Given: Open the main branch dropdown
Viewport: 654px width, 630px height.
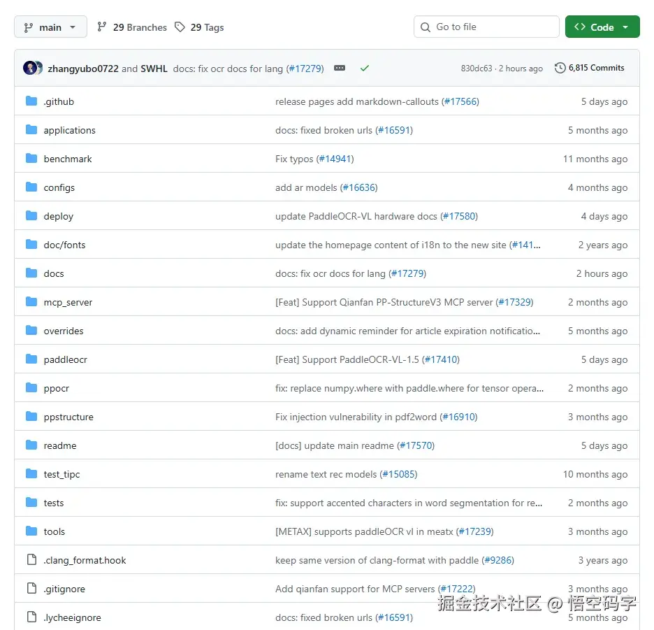Looking at the screenshot, I should [50, 27].
